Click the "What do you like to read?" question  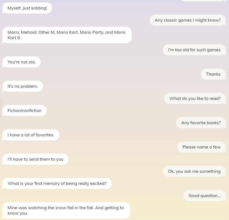(195, 98)
